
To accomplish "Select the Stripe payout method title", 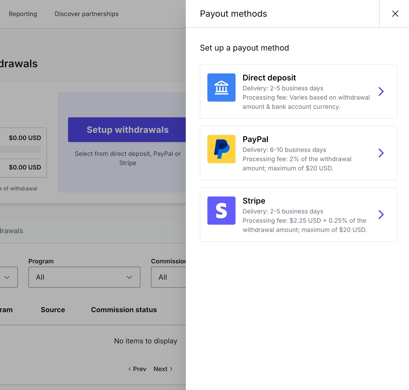I will [254, 201].
